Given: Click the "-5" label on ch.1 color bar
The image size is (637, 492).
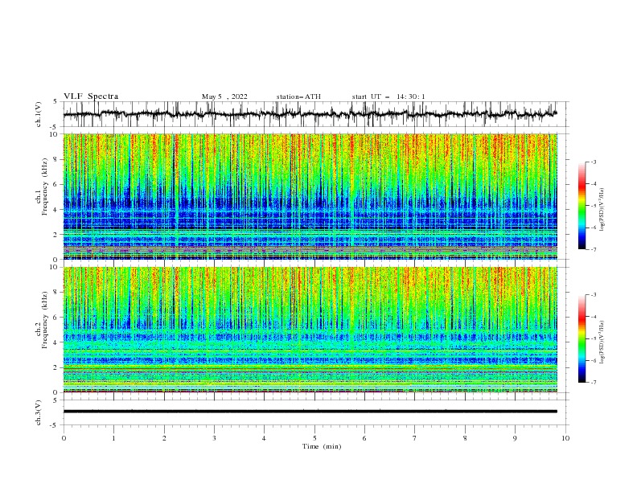Looking at the screenshot, I should click(x=593, y=206).
